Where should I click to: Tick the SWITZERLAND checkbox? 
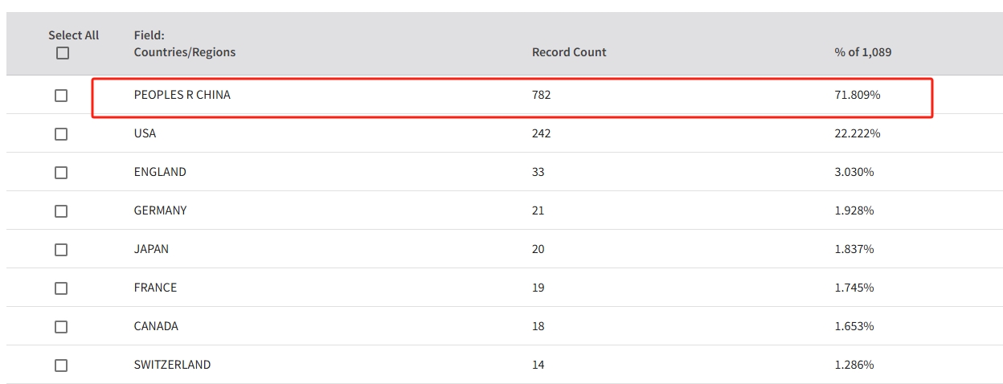pos(61,366)
